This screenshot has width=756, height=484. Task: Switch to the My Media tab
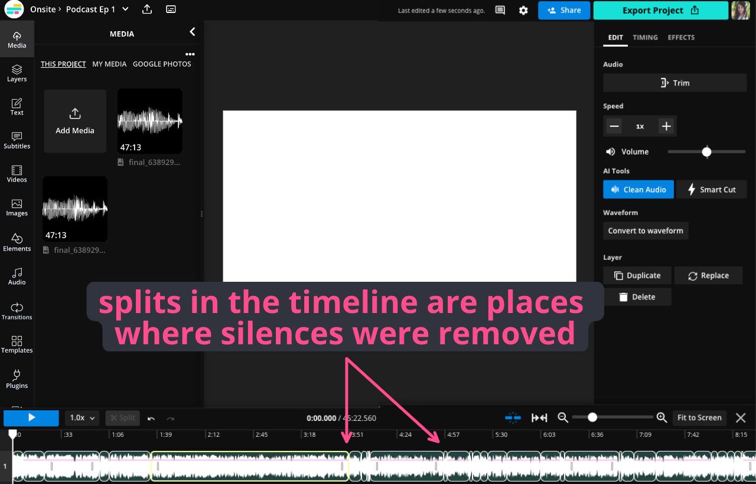(x=109, y=64)
